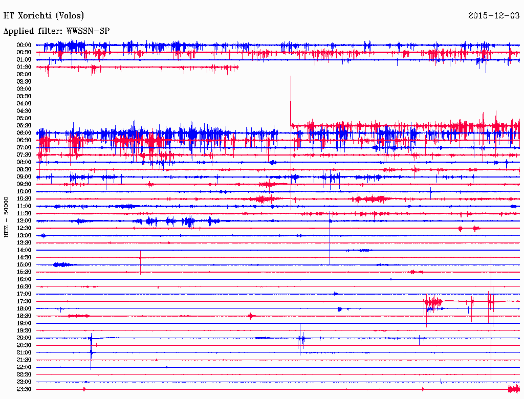Click the 2015-12-03 date label
The width and height of the screenshot is (524, 399).
494,16
